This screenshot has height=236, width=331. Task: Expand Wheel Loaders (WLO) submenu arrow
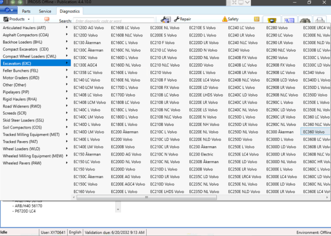click(67, 148)
